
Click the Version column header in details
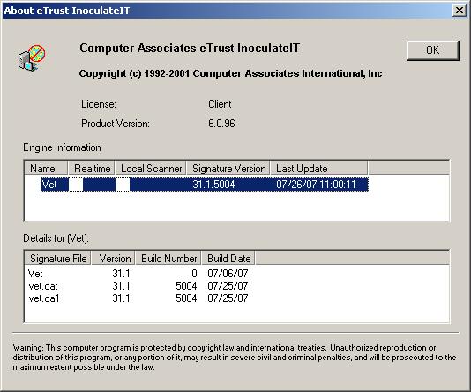(114, 258)
